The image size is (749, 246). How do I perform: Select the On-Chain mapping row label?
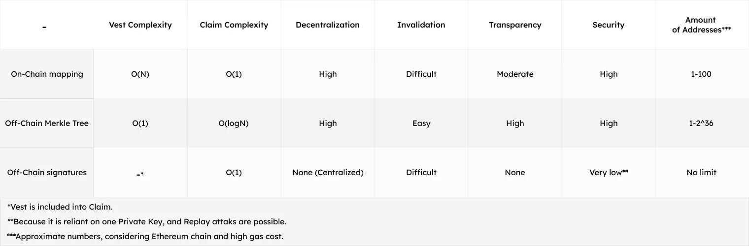click(47, 74)
